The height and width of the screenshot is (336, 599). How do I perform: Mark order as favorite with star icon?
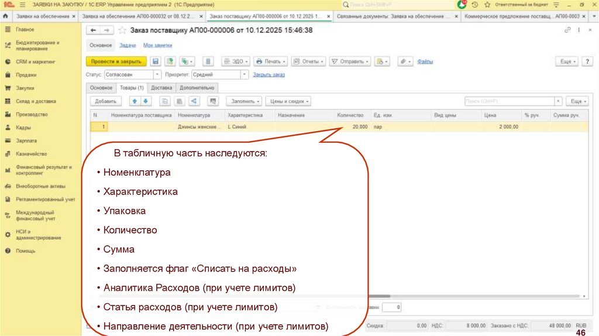point(122,30)
